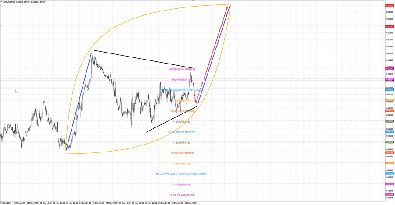The image size is (395, 205).
Task: Click the H1[3/8] M30[3/8] level label
Action: pos(182,143)
